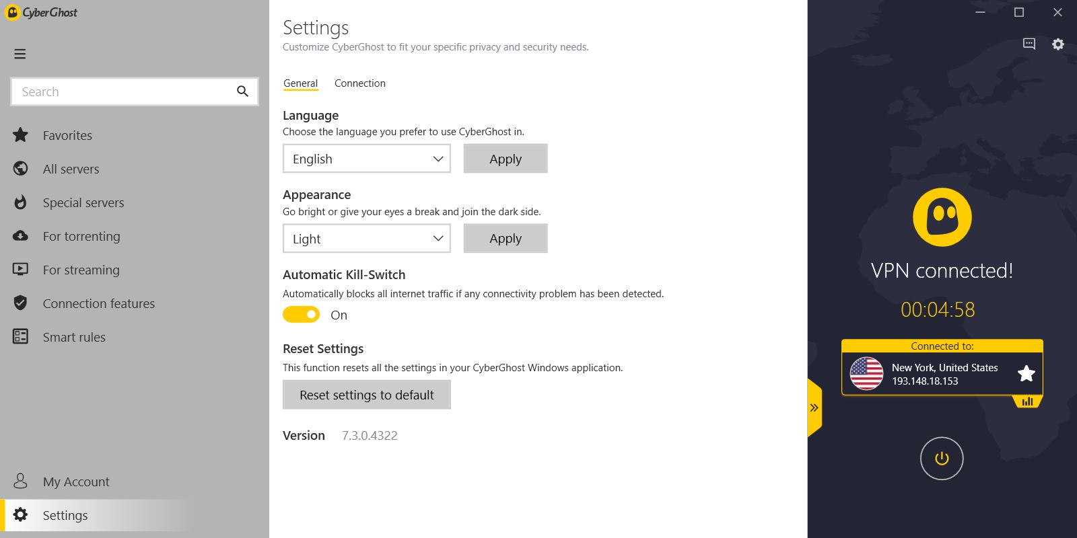Click into the Search servers field

[x=125, y=92]
